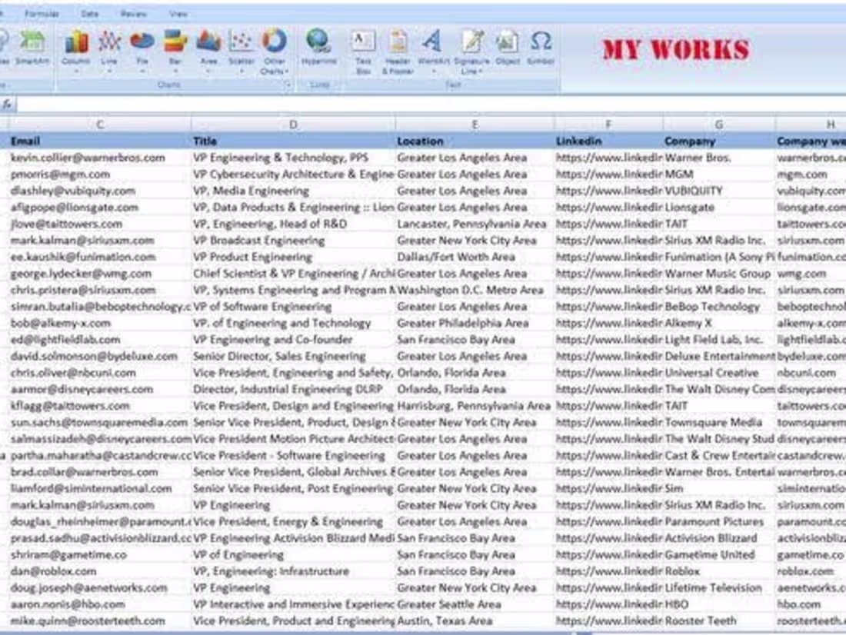The image size is (846, 635).
Task: Select the Linkedin header cell
Action: tap(608, 141)
